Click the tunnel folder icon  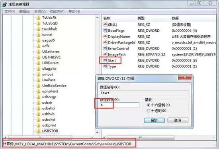[x=38, y=35]
